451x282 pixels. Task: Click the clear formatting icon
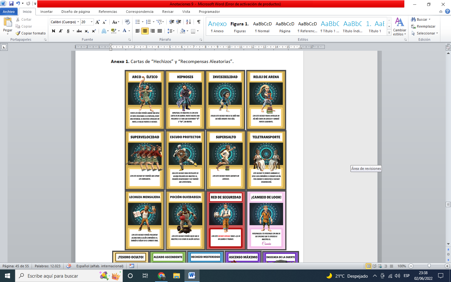pyautogui.click(x=127, y=22)
